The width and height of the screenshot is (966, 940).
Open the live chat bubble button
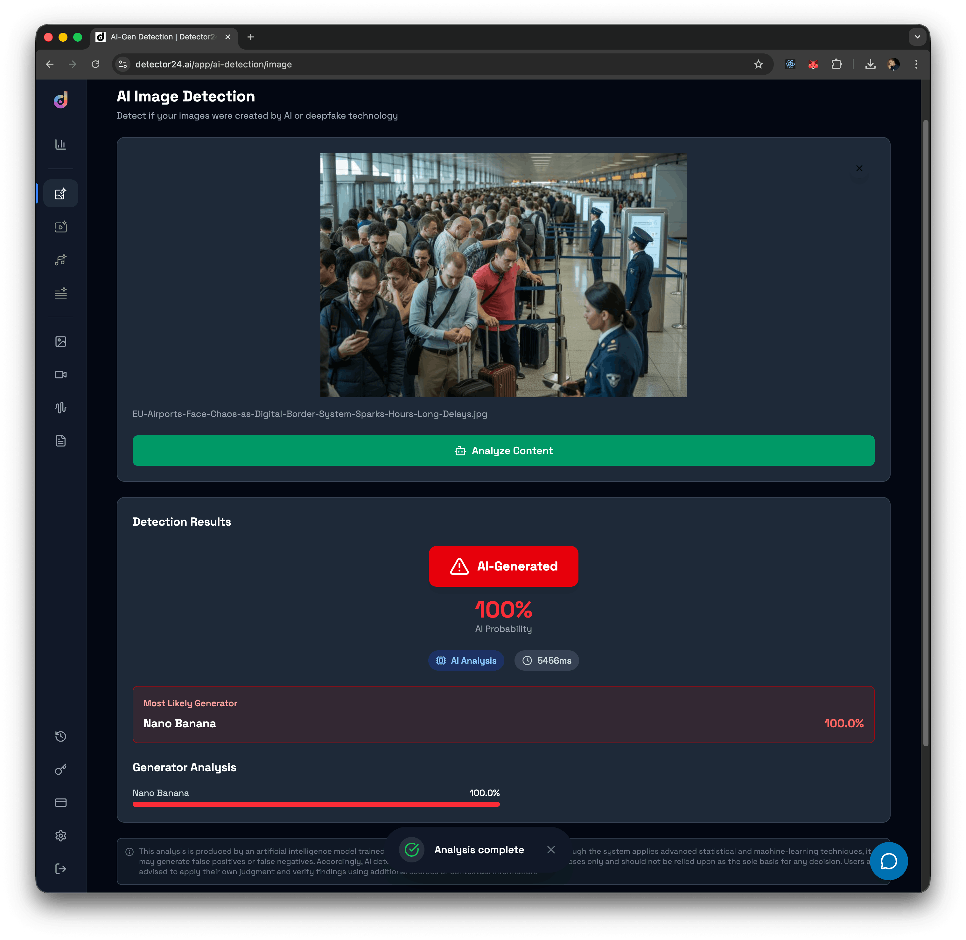click(888, 861)
